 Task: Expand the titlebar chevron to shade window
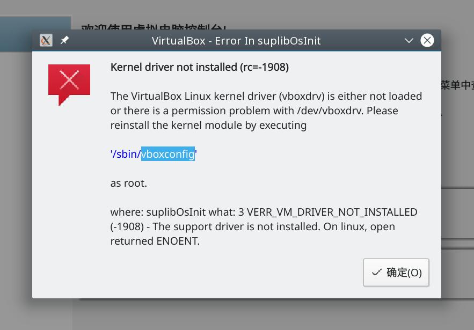(x=409, y=40)
